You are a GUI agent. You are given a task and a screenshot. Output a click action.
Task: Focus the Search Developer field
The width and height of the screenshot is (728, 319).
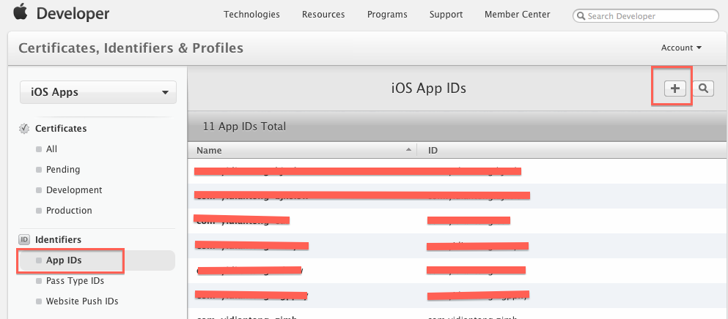[646, 16]
